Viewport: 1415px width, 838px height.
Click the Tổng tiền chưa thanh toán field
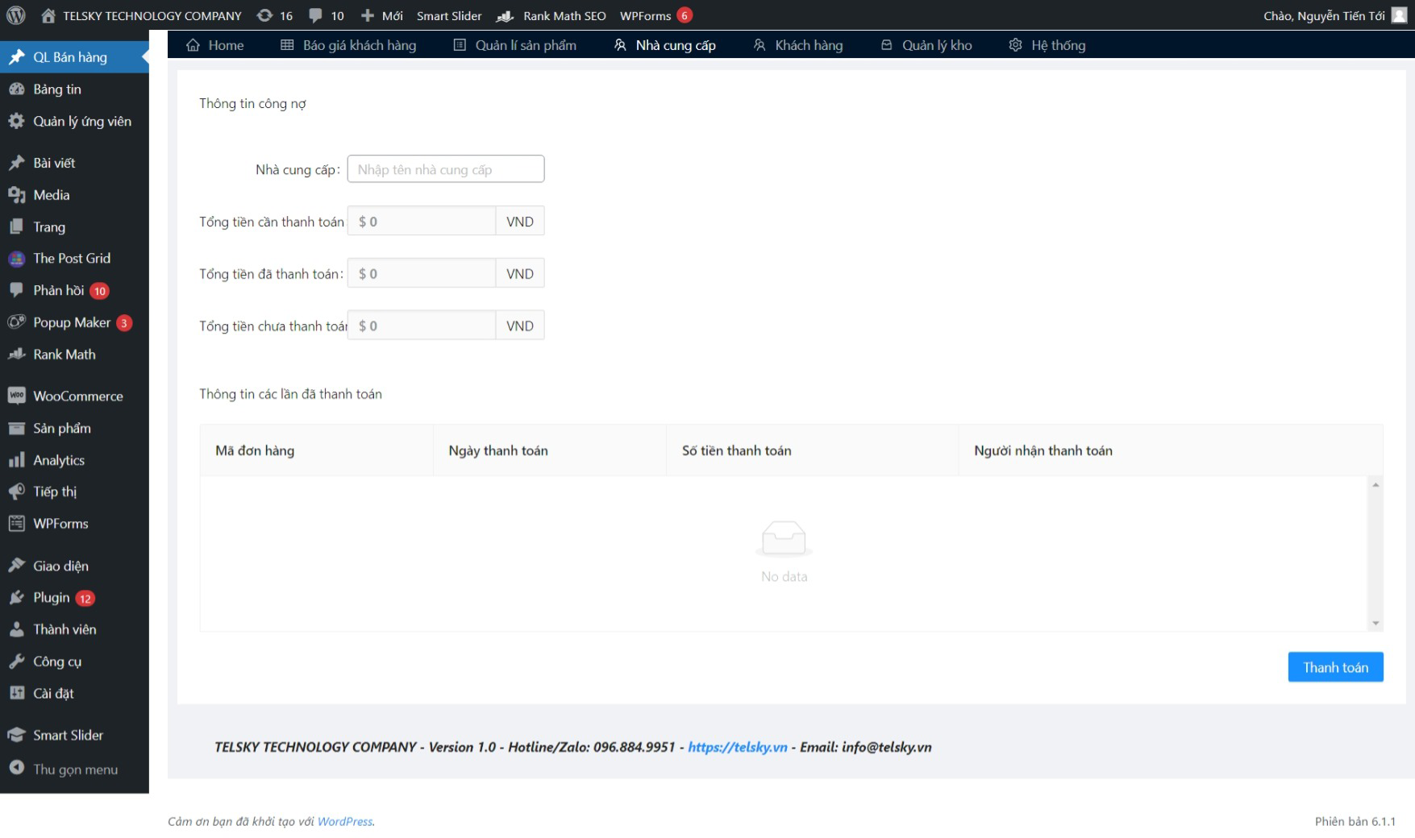click(x=422, y=326)
